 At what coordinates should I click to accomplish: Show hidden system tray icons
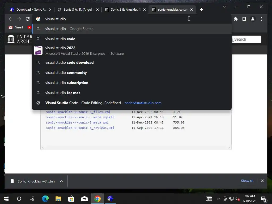[219, 199]
